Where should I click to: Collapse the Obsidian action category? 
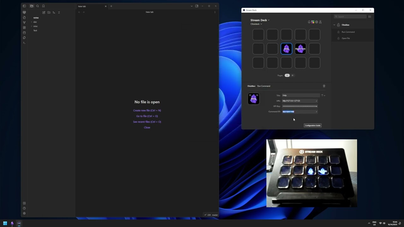point(334,25)
